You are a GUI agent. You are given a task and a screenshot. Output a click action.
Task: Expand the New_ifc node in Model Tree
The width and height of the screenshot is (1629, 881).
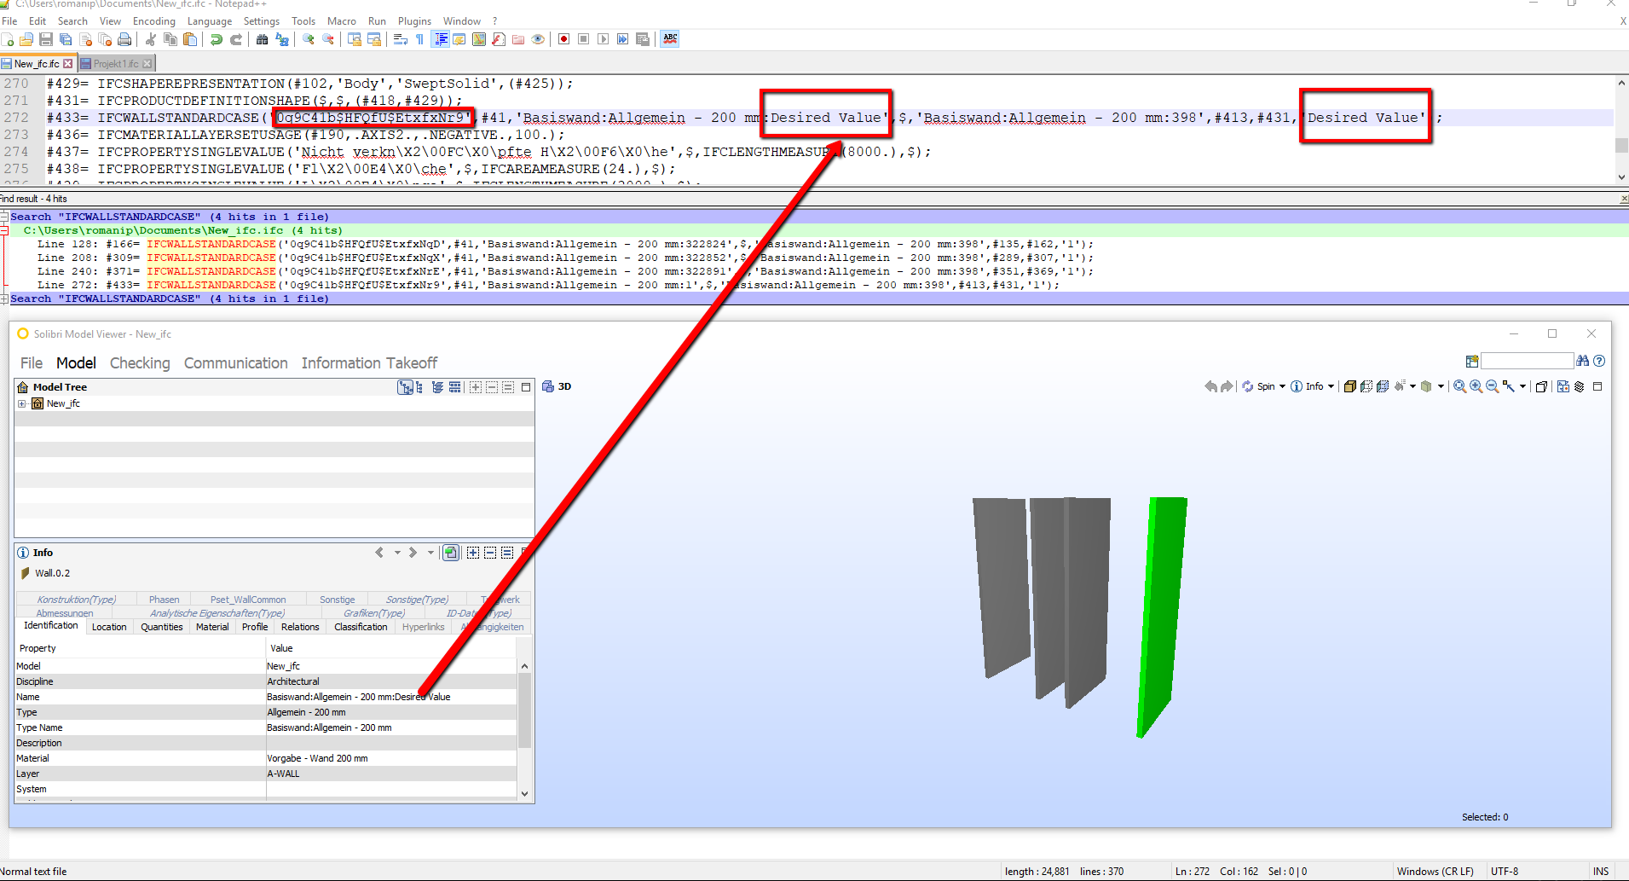(22, 403)
